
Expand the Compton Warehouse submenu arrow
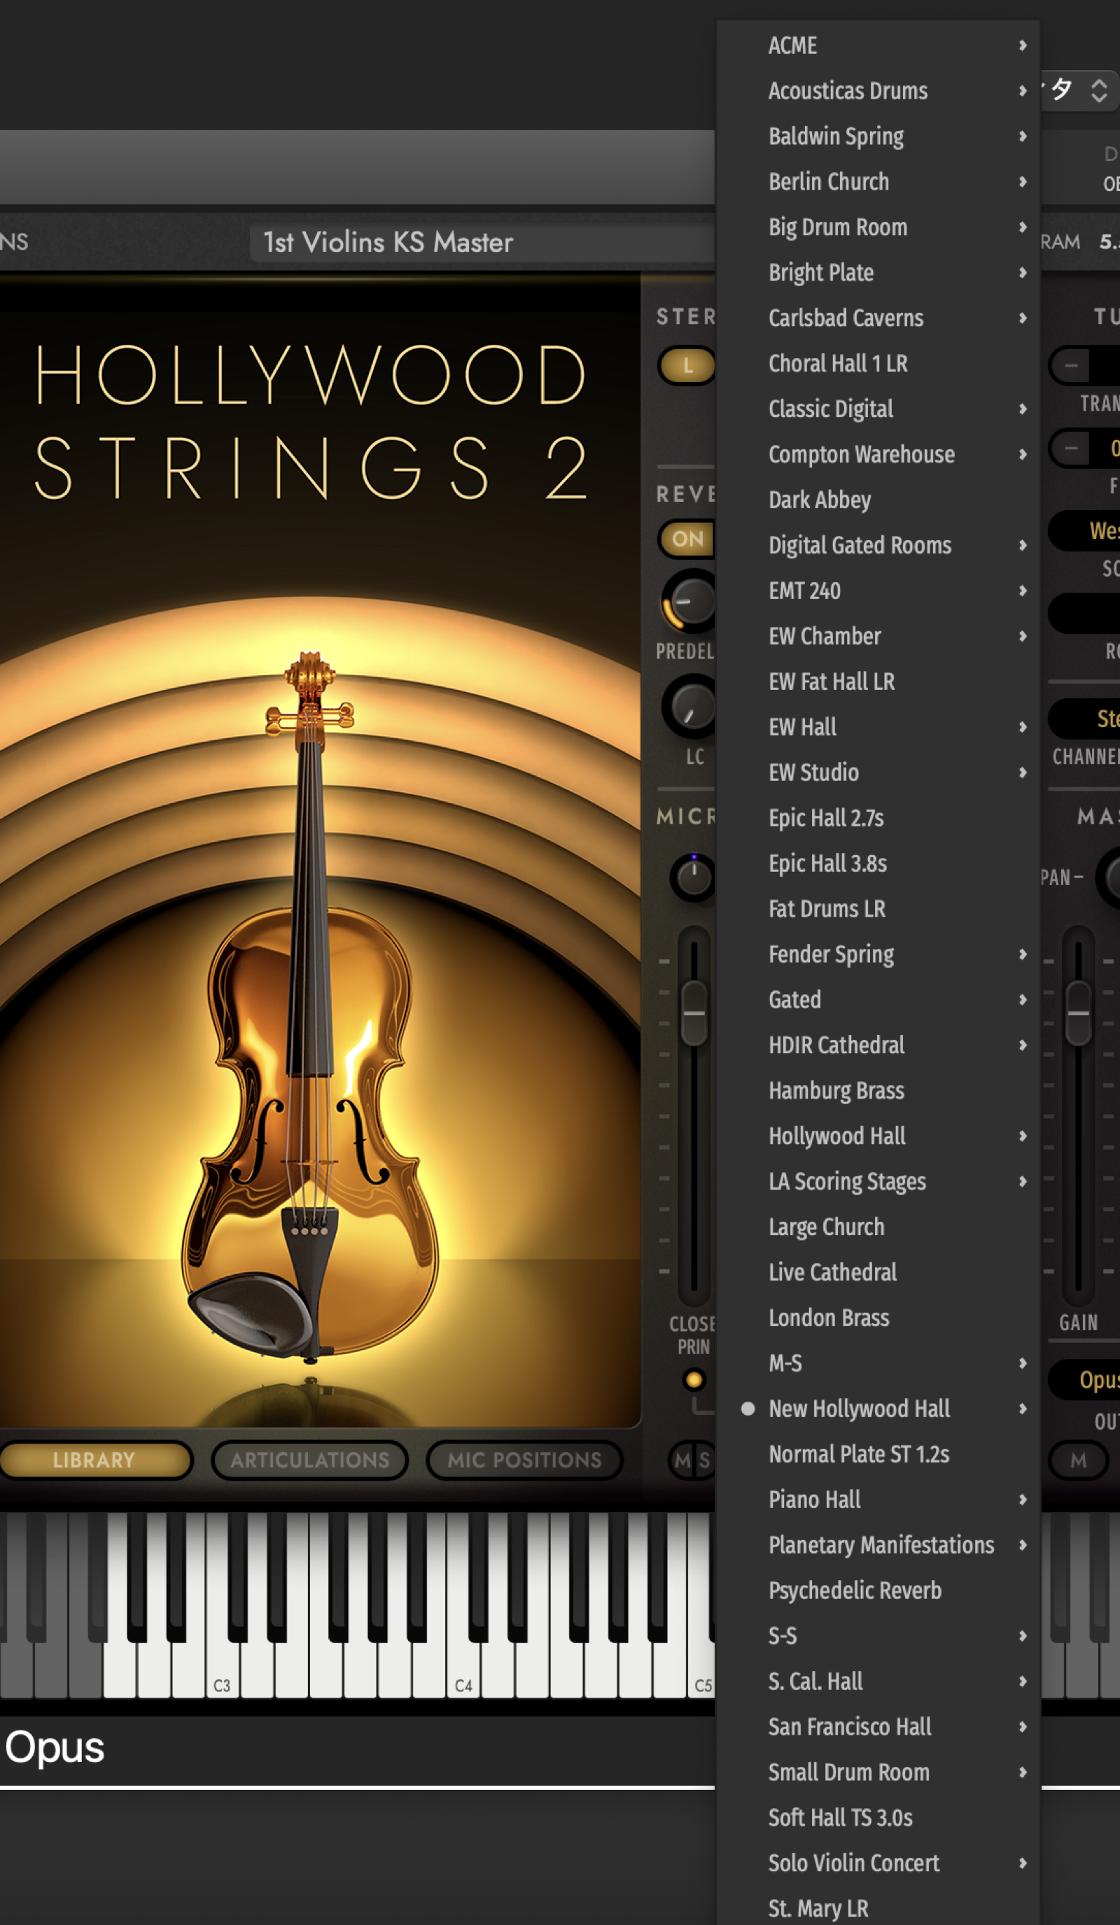tap(1022, 455)
